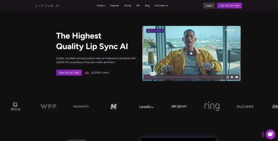Click the heading The Highest Quality Lip Sync AI
278x141 pixels.
coord(92,41)
